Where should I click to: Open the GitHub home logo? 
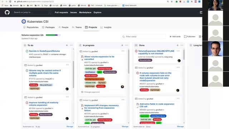click(x=7, y=13)
